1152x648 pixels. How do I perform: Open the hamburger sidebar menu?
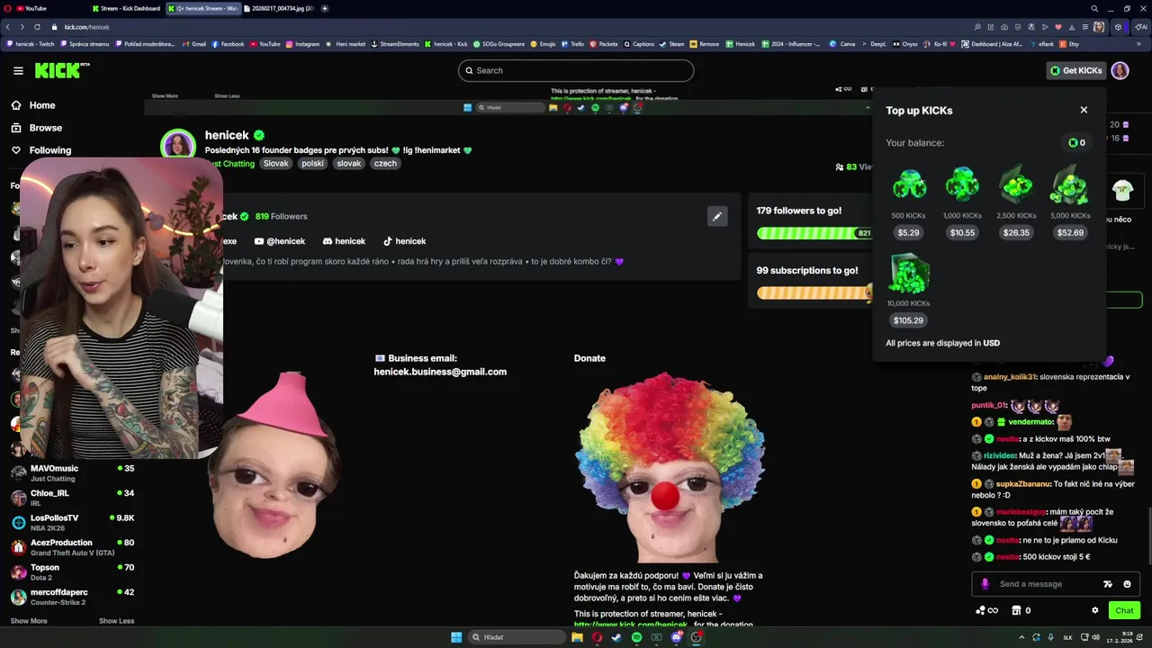(18, 70)
